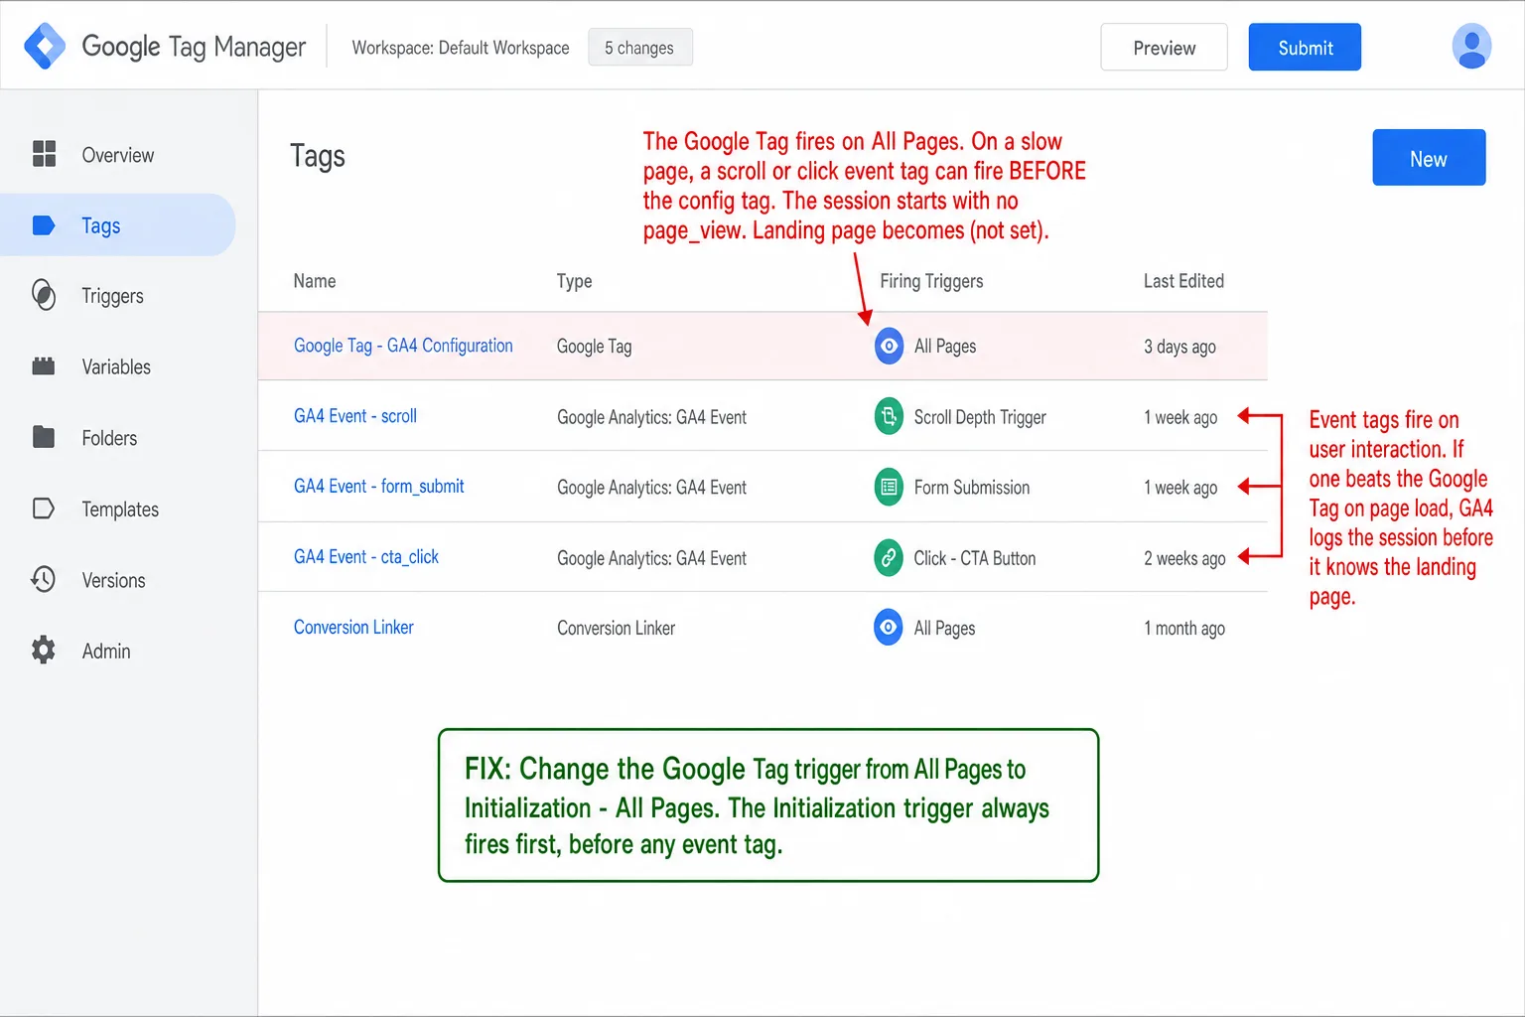Click the Preview button

[x=1164, y=48]
